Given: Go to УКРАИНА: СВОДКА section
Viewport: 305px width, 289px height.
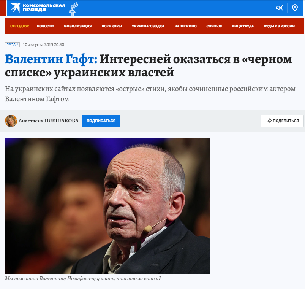Looking at the screenshot, I should click(148, 26).
